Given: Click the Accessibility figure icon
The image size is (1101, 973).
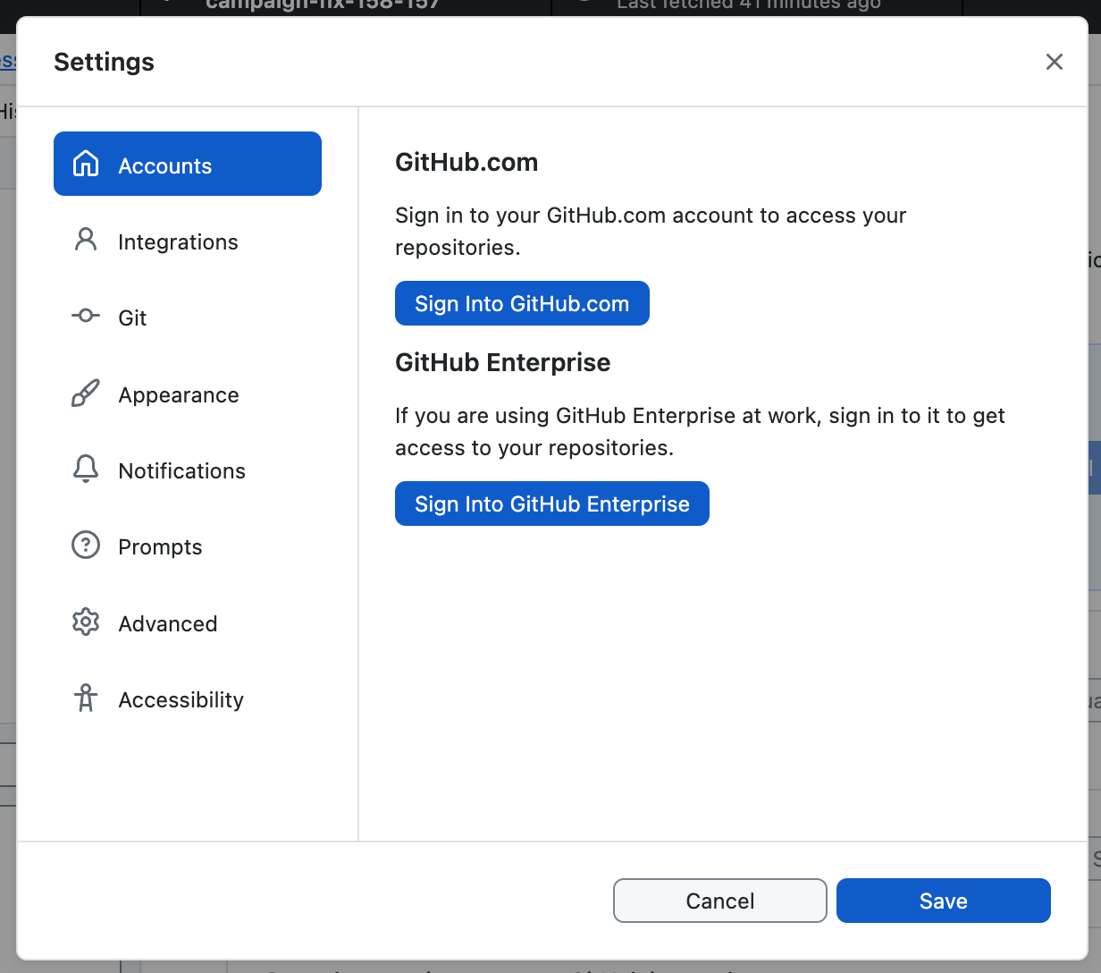Looking at the screenshot, I should [85, 698].
